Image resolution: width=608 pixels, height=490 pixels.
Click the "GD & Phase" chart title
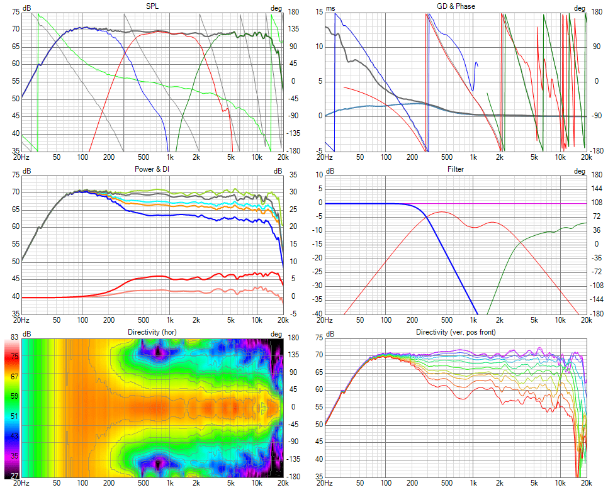(456, 6)
